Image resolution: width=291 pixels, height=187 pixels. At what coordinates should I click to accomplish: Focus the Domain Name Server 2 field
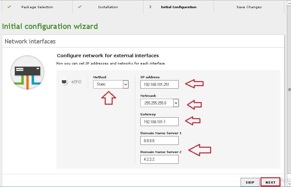coord(159,159)
